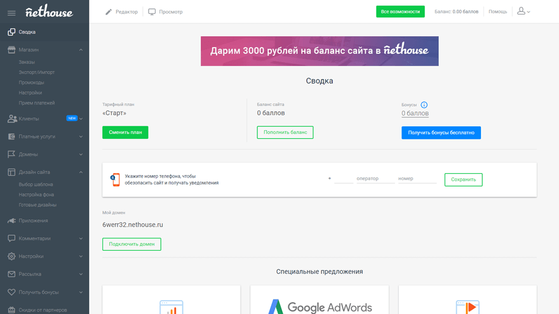
Task: Expand the Получить бонусы chevron
Action: (81, 292)
